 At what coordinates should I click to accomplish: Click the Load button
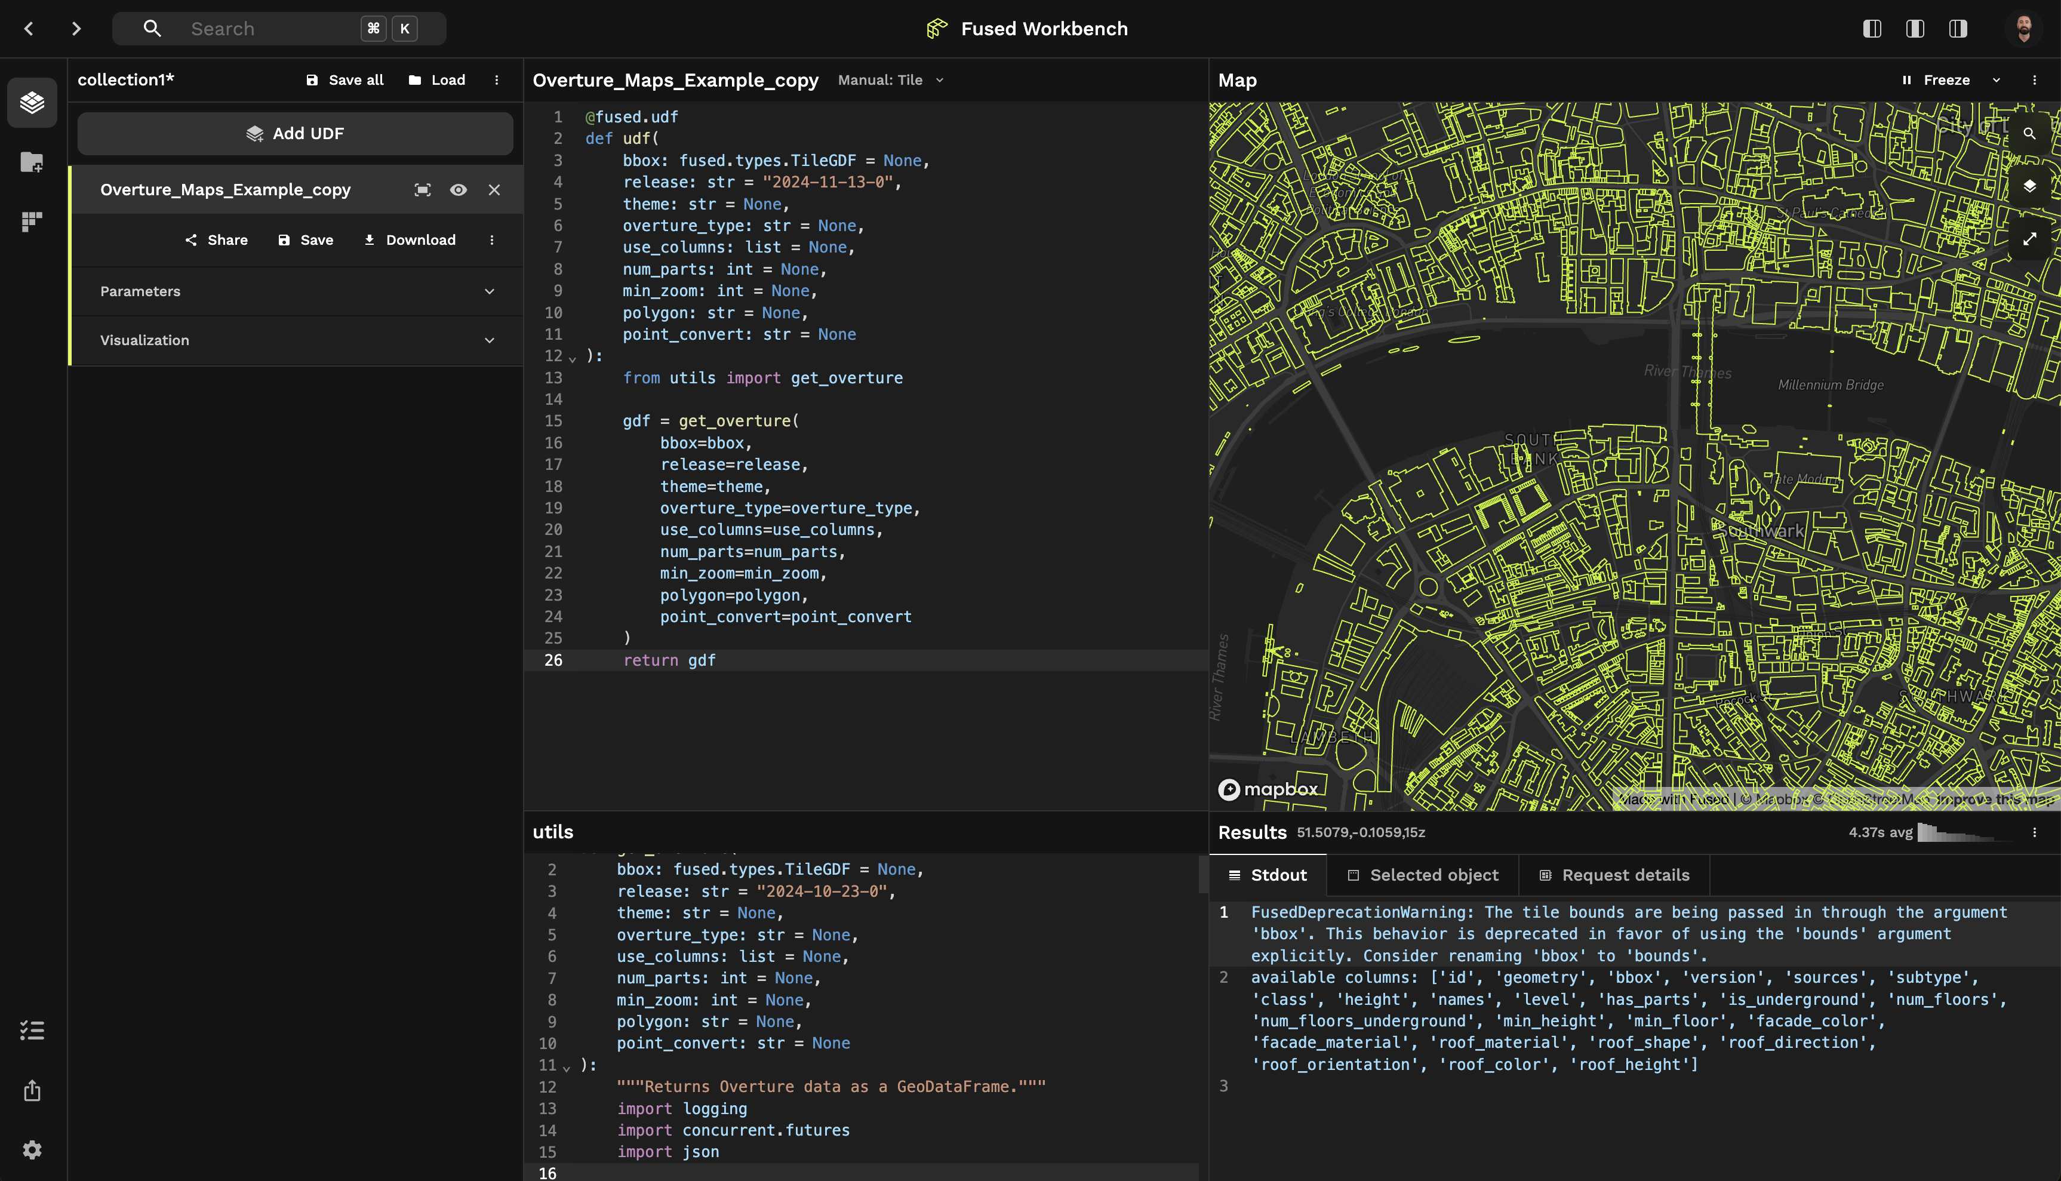pos(437,79)
